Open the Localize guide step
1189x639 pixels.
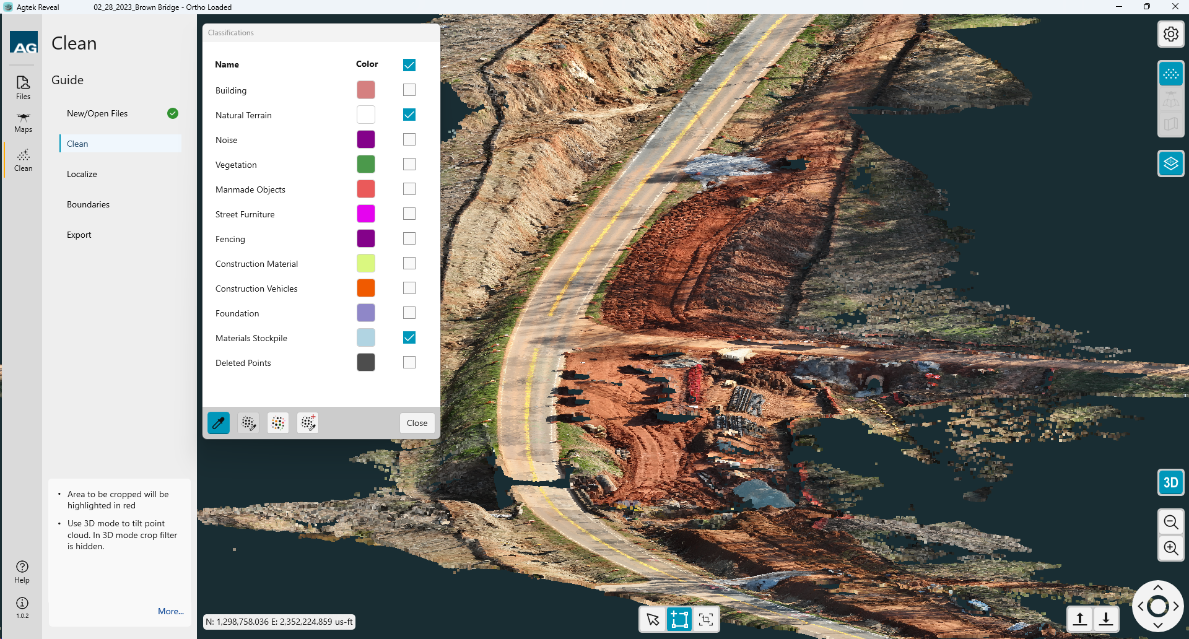(x=82, y=174)
